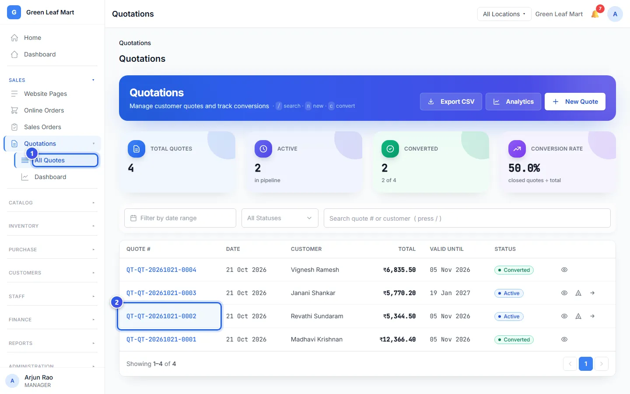Go to Home in sidebar

[52, 38]
